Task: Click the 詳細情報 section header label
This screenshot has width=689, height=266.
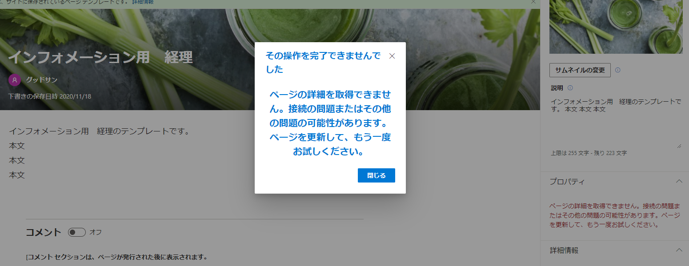Action: 564,250
